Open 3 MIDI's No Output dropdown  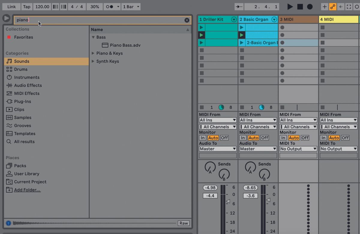pos(298,149)
